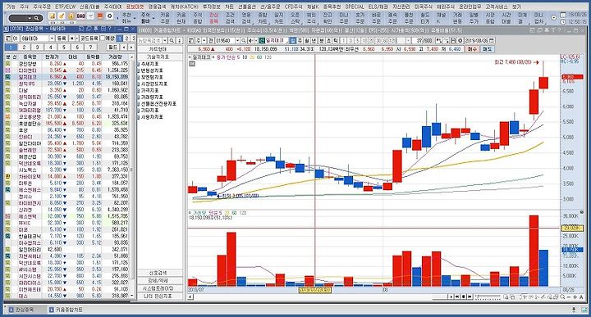Expand the 추세지표 indicator folder
591x317 pixels.
point(139,64)
